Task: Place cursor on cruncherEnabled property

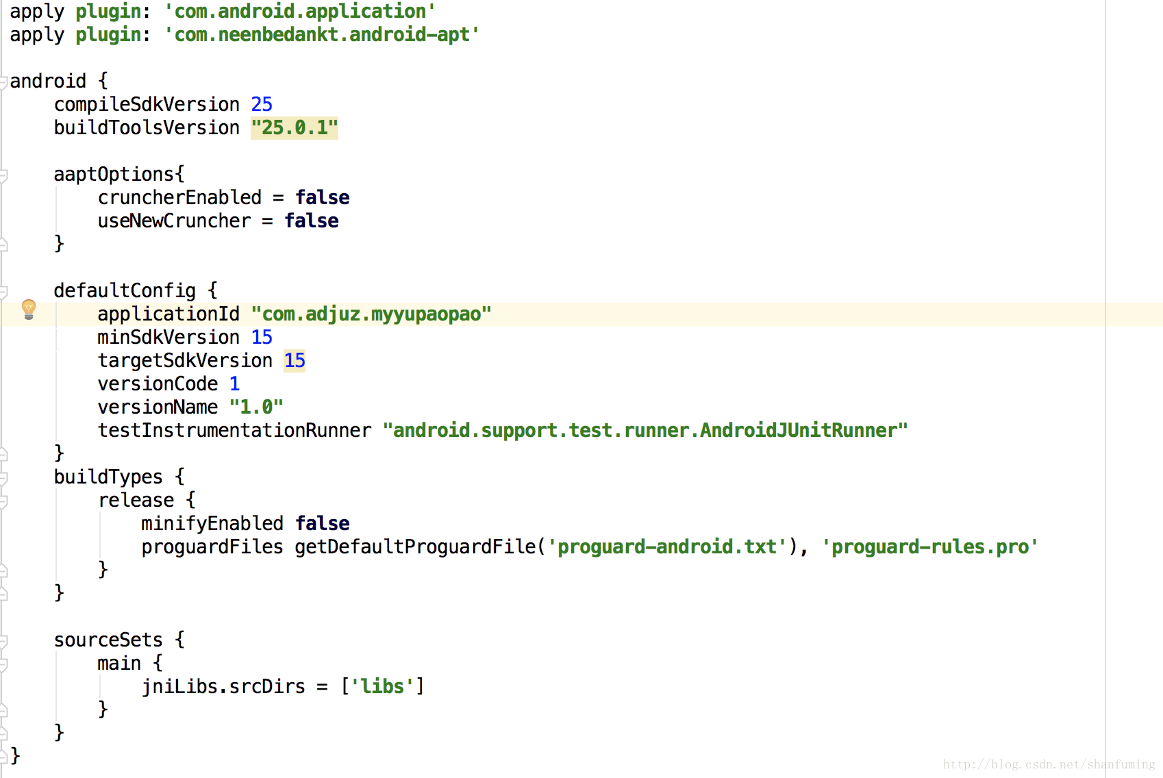Action: click(x=179, y=198)
